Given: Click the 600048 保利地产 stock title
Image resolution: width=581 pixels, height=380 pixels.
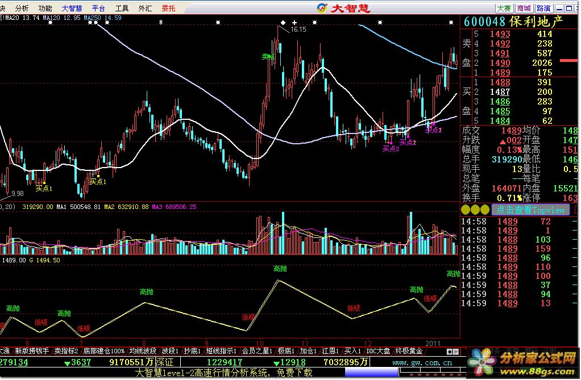Looking at the screenshot, I should point(513,22).
